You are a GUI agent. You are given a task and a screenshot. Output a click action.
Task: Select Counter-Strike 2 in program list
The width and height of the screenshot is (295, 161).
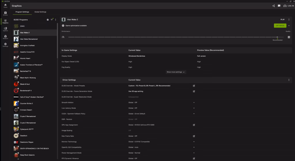pos(35,103)
